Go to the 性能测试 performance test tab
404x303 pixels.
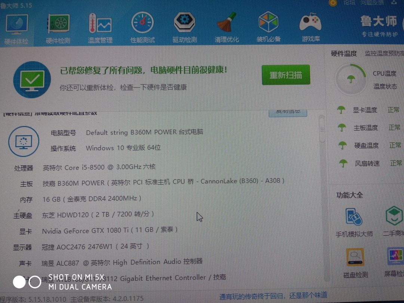(143, 27)
